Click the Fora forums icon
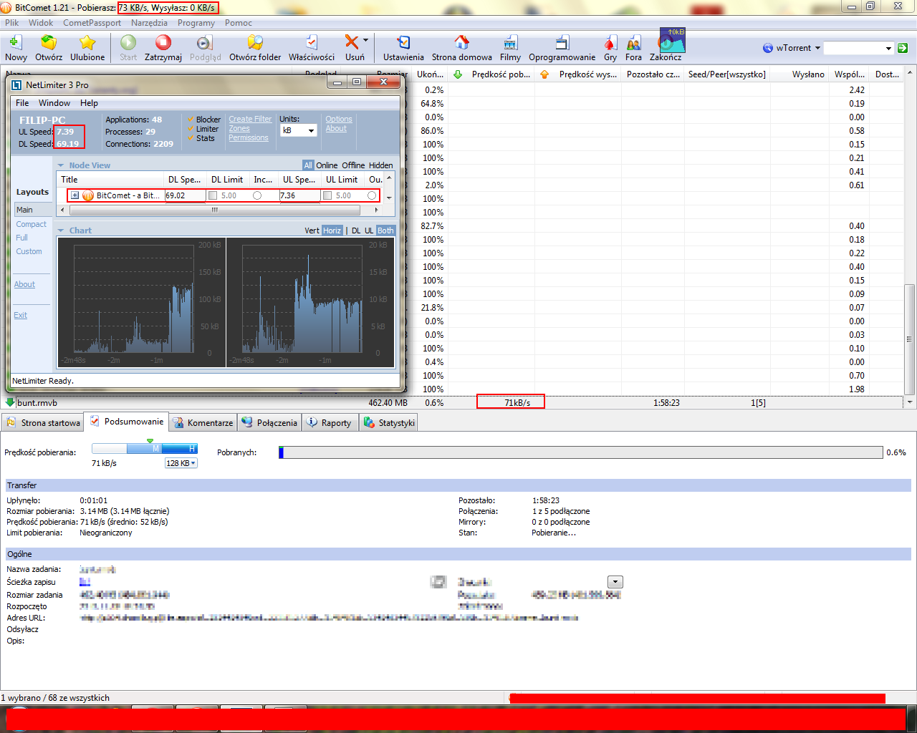The image size is (917, 733). coord(633,42)
